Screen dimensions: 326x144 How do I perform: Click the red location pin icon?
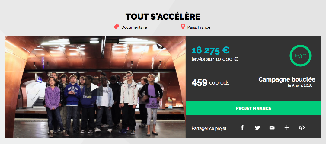click(x=183, y=27)
